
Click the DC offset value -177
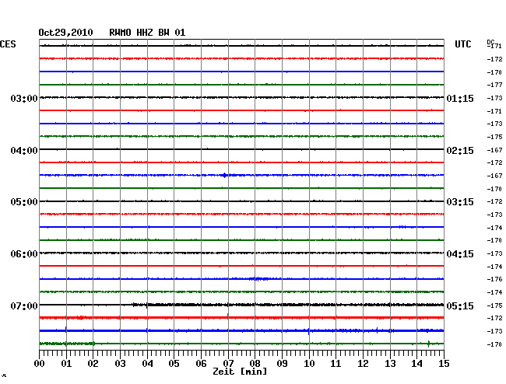[494, 85]
